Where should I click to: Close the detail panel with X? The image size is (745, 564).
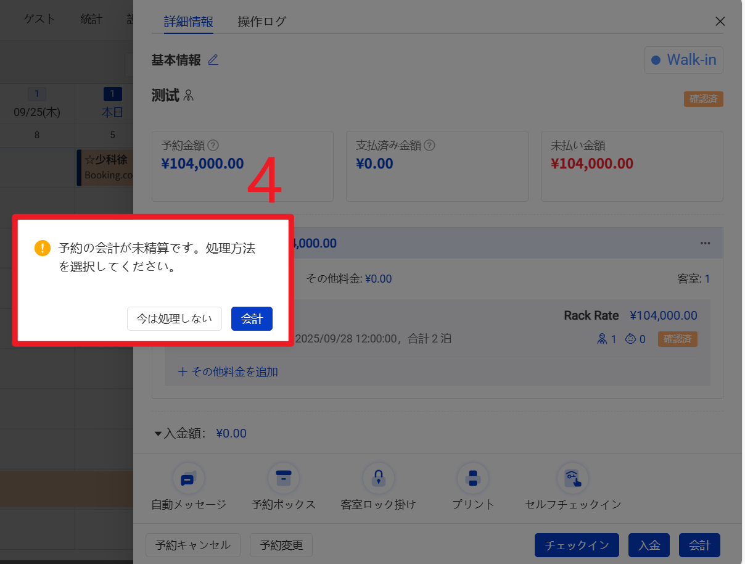[x=720, y=22]
